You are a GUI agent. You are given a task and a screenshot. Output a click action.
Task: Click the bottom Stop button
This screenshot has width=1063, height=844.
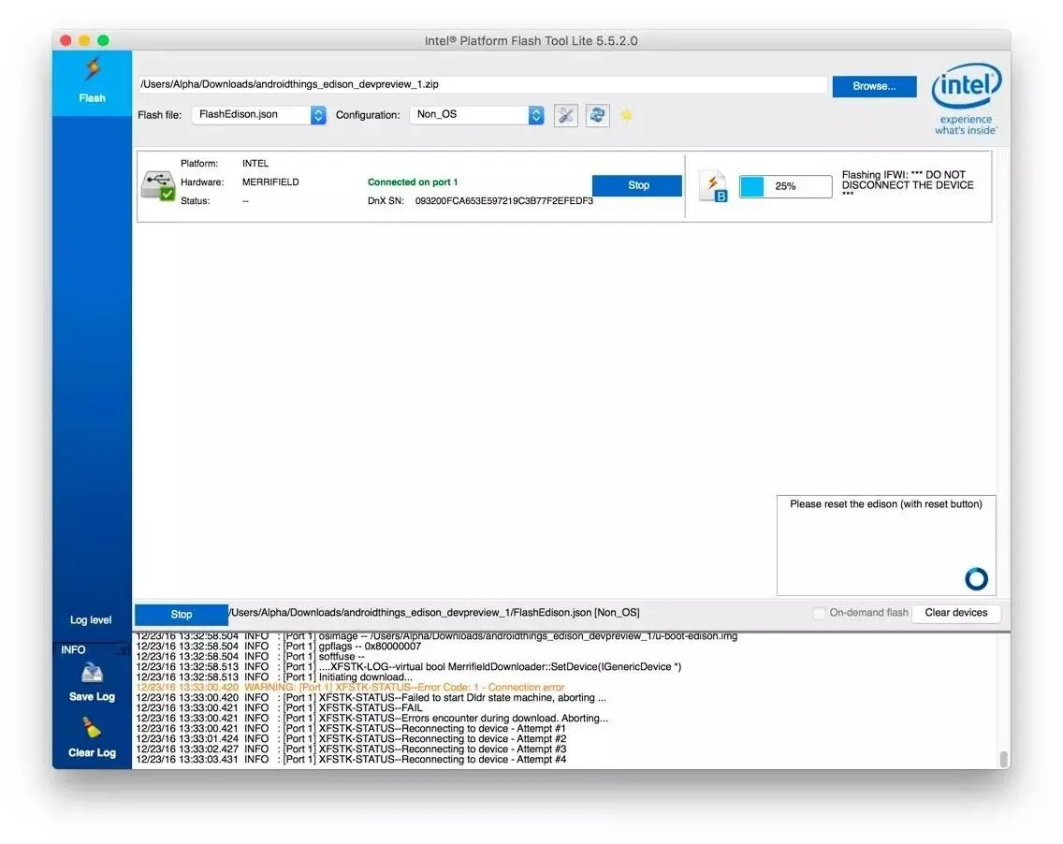[181, 614]
